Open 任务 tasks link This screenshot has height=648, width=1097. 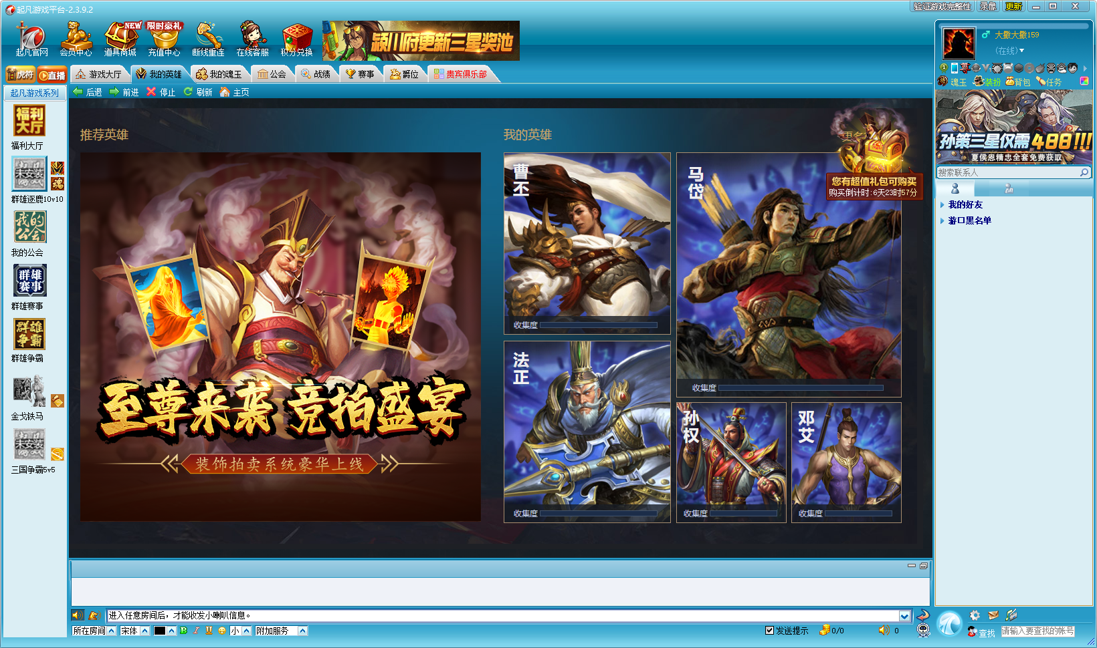click(x=1049, y=82)
